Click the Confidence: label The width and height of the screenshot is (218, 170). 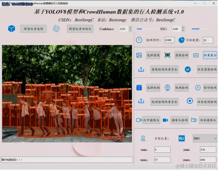click(107, 29)
